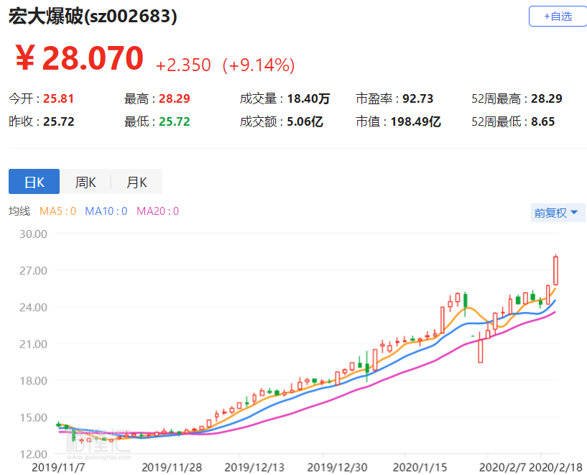Click 52周最高 value 28.29
This screenshot has width=587, height=475.
pyautogui.click(x=547, y=98)
